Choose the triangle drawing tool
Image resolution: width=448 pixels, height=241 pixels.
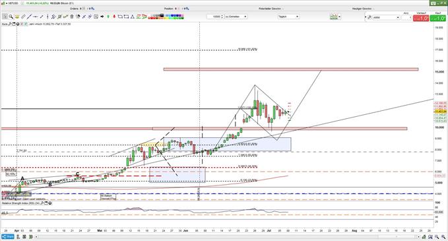coord(132,17)
